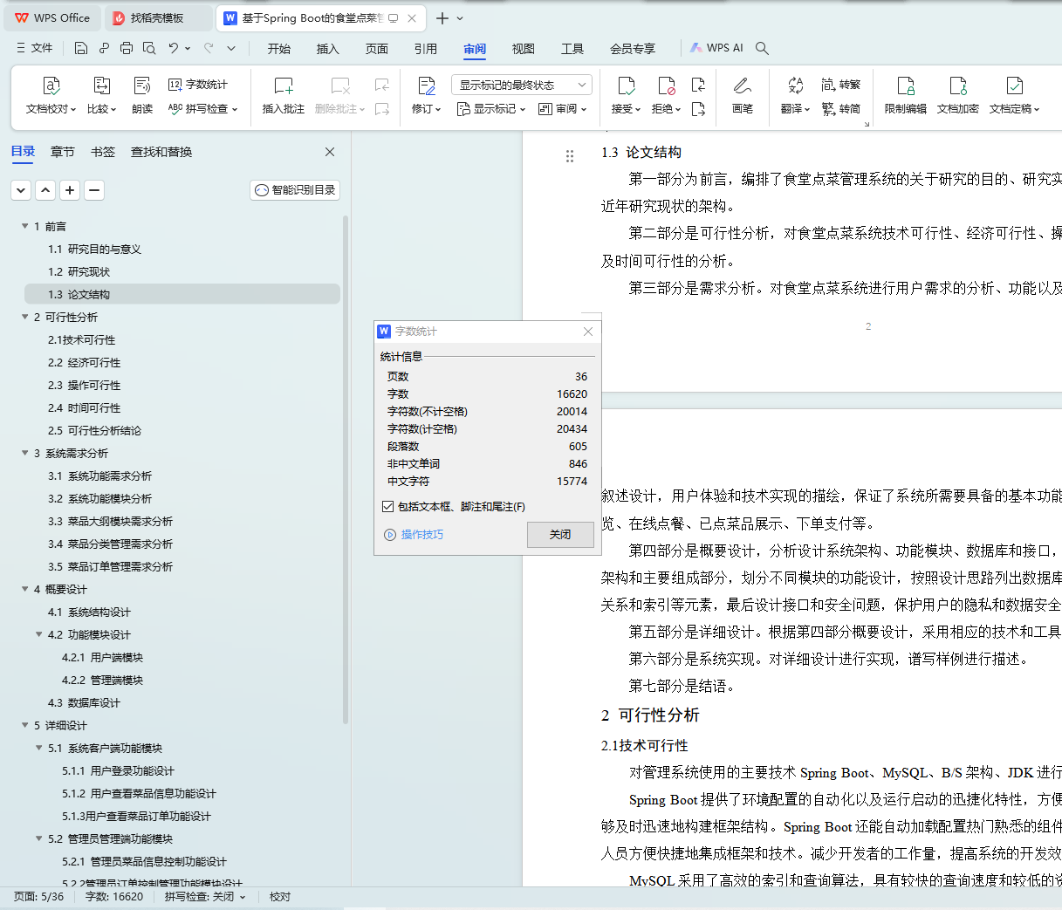Open the display markup state dropdown
The height and width of the screenshot is (910, 1062).
pyautogui.click(x=522, y=85)
